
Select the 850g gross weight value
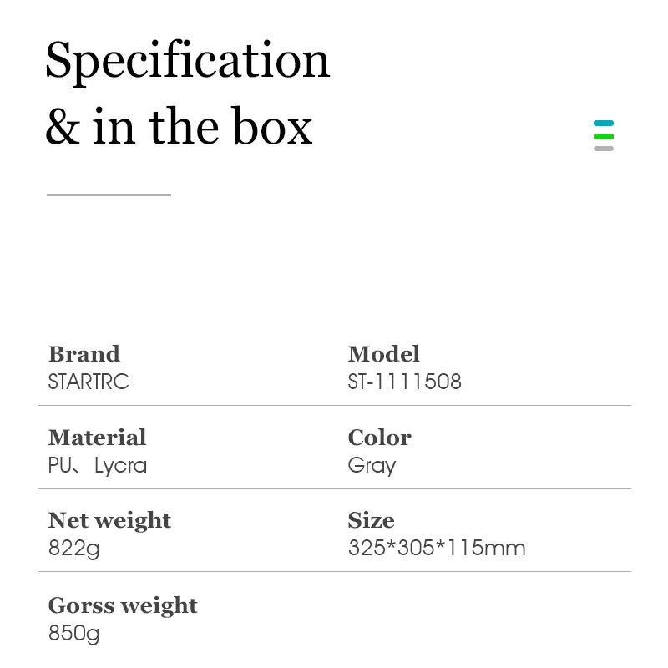pos(74,634)
